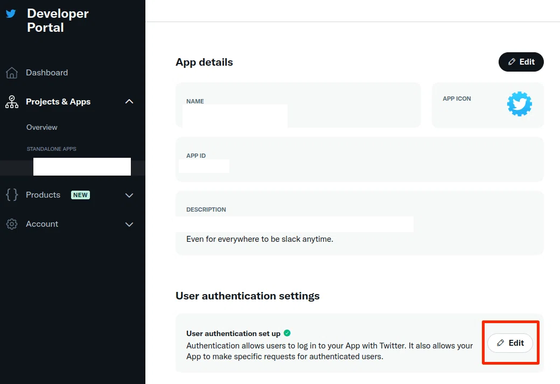Click the blue app icon image
560x384 pixels.
519,104
